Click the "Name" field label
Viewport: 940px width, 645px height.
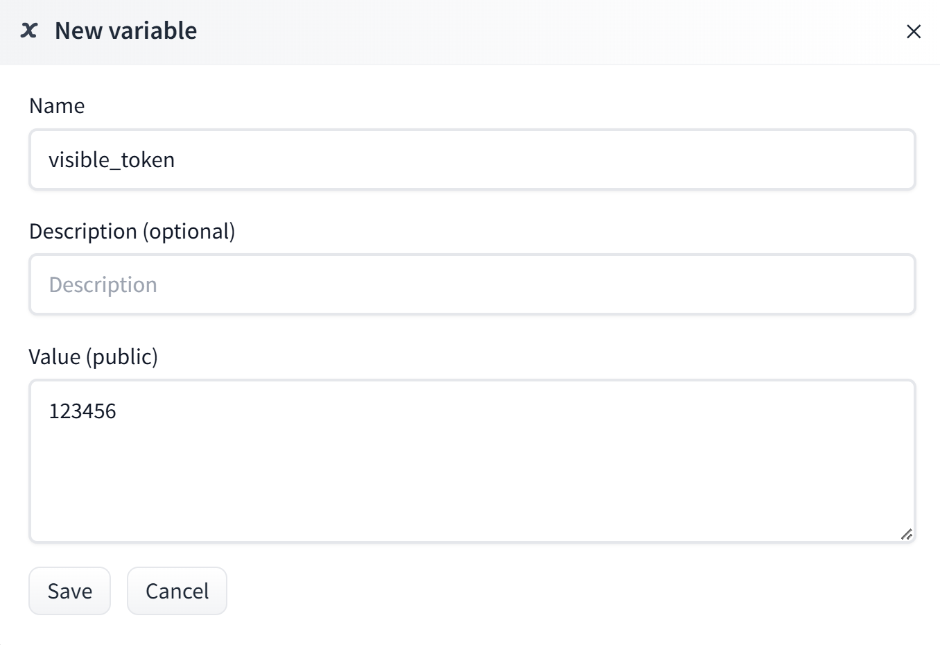point(57,105)
